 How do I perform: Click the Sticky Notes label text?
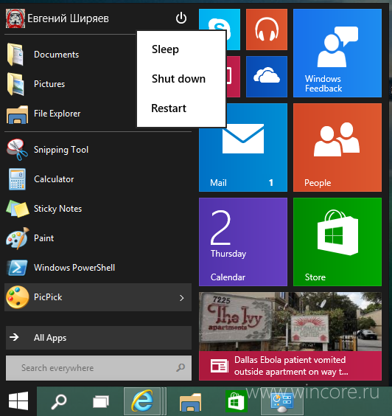tap(57, 209)
